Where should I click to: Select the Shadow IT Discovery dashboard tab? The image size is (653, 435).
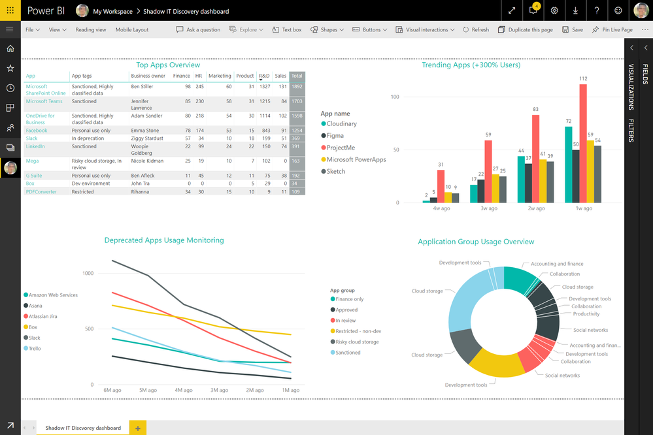tap(83, 428)
